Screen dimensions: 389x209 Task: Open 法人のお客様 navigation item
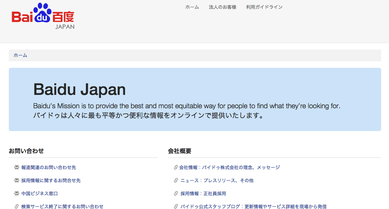[x=222, y=7]
